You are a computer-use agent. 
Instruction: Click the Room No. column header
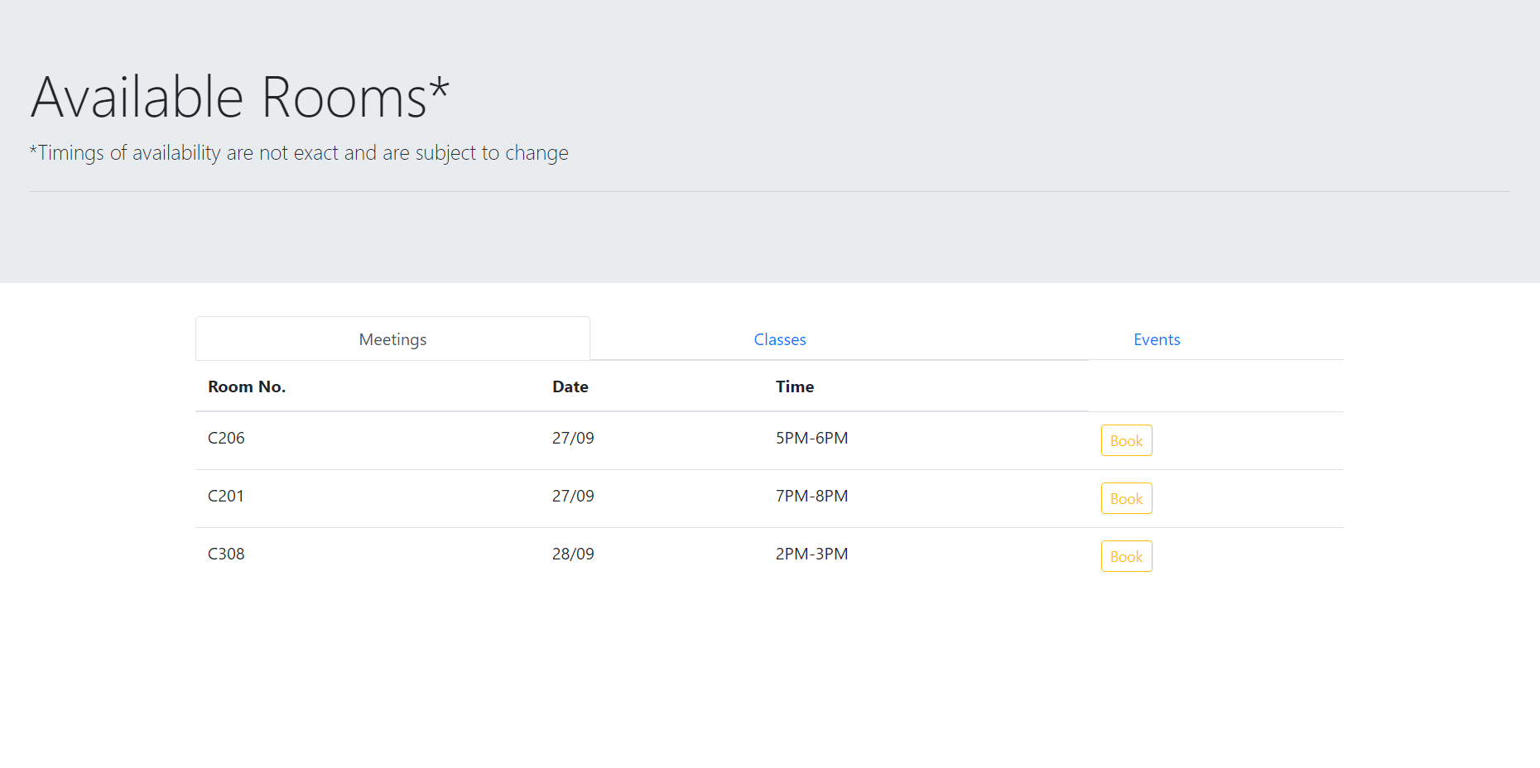tap(247, 386)
